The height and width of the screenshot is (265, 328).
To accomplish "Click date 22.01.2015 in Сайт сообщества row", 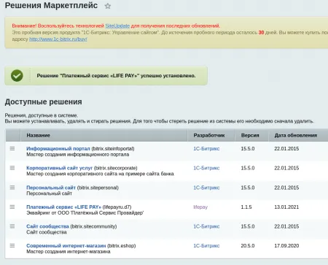I will [286, 226].
